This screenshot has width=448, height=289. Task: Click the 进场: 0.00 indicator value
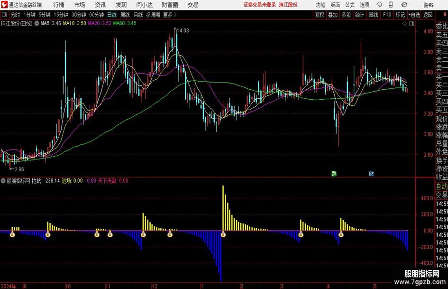(72, 181)
